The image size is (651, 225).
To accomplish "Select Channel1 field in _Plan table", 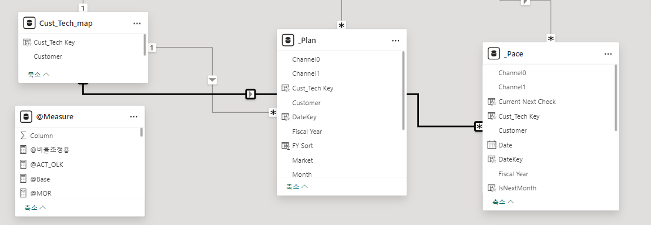I will coord(306,73).
